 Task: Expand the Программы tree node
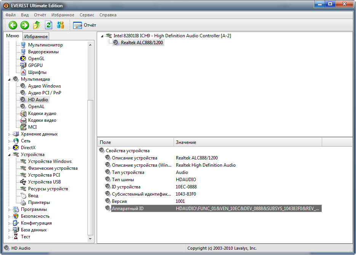tap(9, 210)
